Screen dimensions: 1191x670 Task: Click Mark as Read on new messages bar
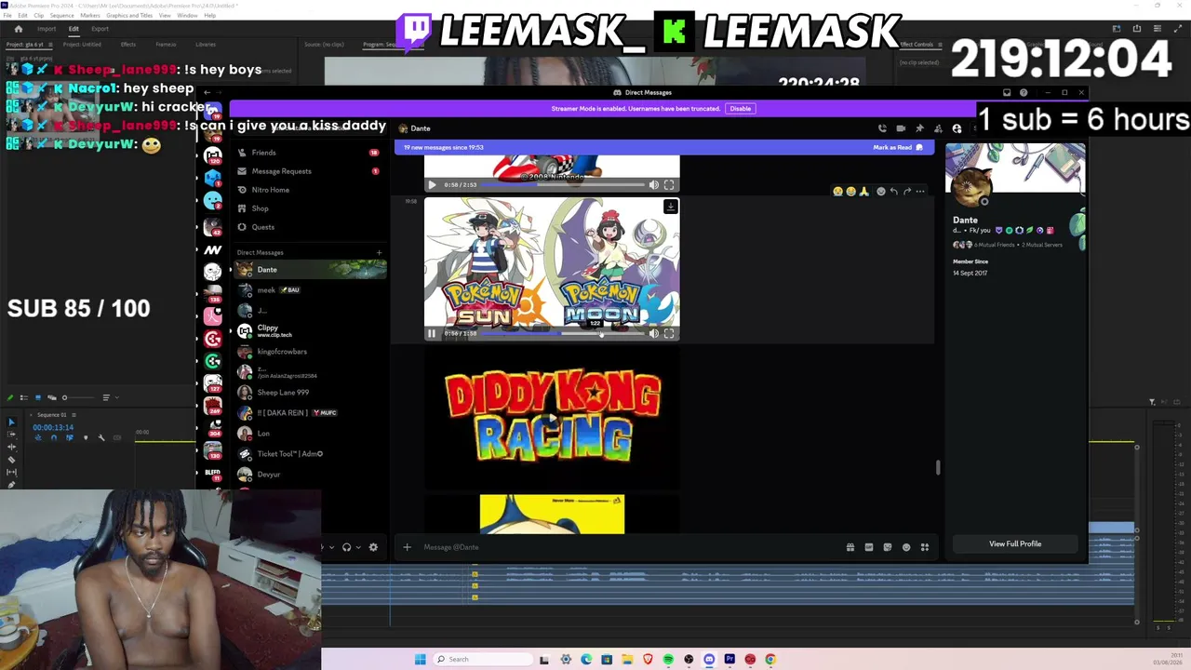coord(898,147)
